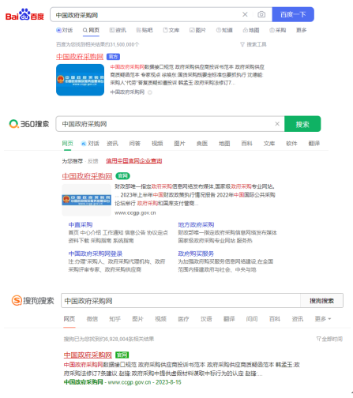Viewport: 353px width, 398px height.
Task: Open Baidu camera image search
Action: [261, 14]
